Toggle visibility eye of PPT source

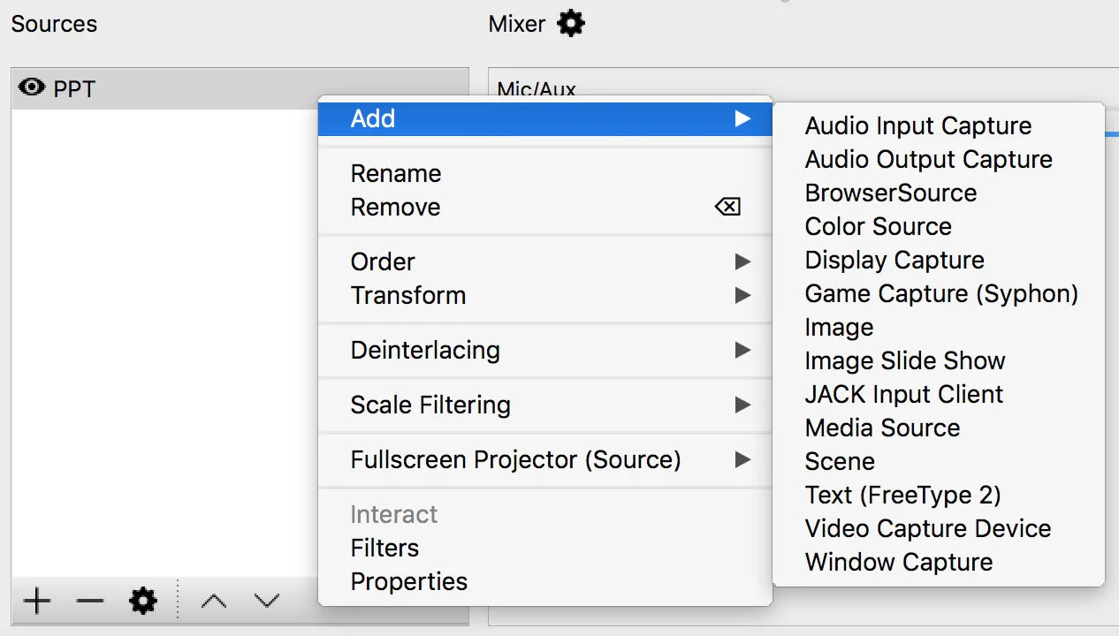point(32,87)
